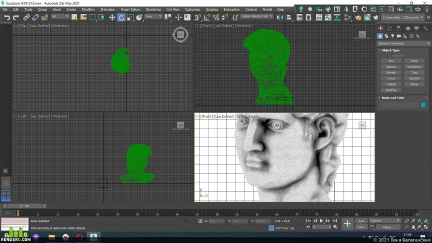The image size is (432, 243).
Task: Click the Cylinder primitive button
Action: (391, 73)
